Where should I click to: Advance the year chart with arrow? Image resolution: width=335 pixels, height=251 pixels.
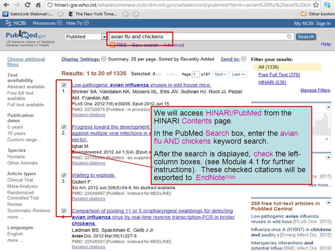(x=327, y=139)
